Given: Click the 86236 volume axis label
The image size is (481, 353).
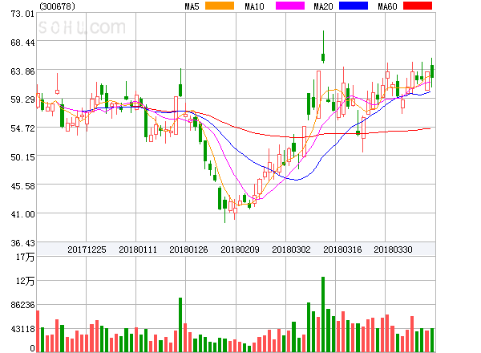Looking at the screenshot, I should click(x=22, y=305).
